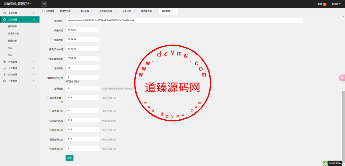Expand the 财务管理 menu chevron

point(34,74)
